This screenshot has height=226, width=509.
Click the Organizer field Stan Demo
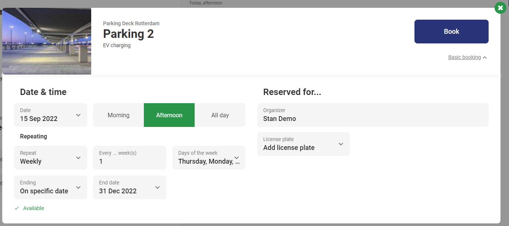[x=373, y=115]
